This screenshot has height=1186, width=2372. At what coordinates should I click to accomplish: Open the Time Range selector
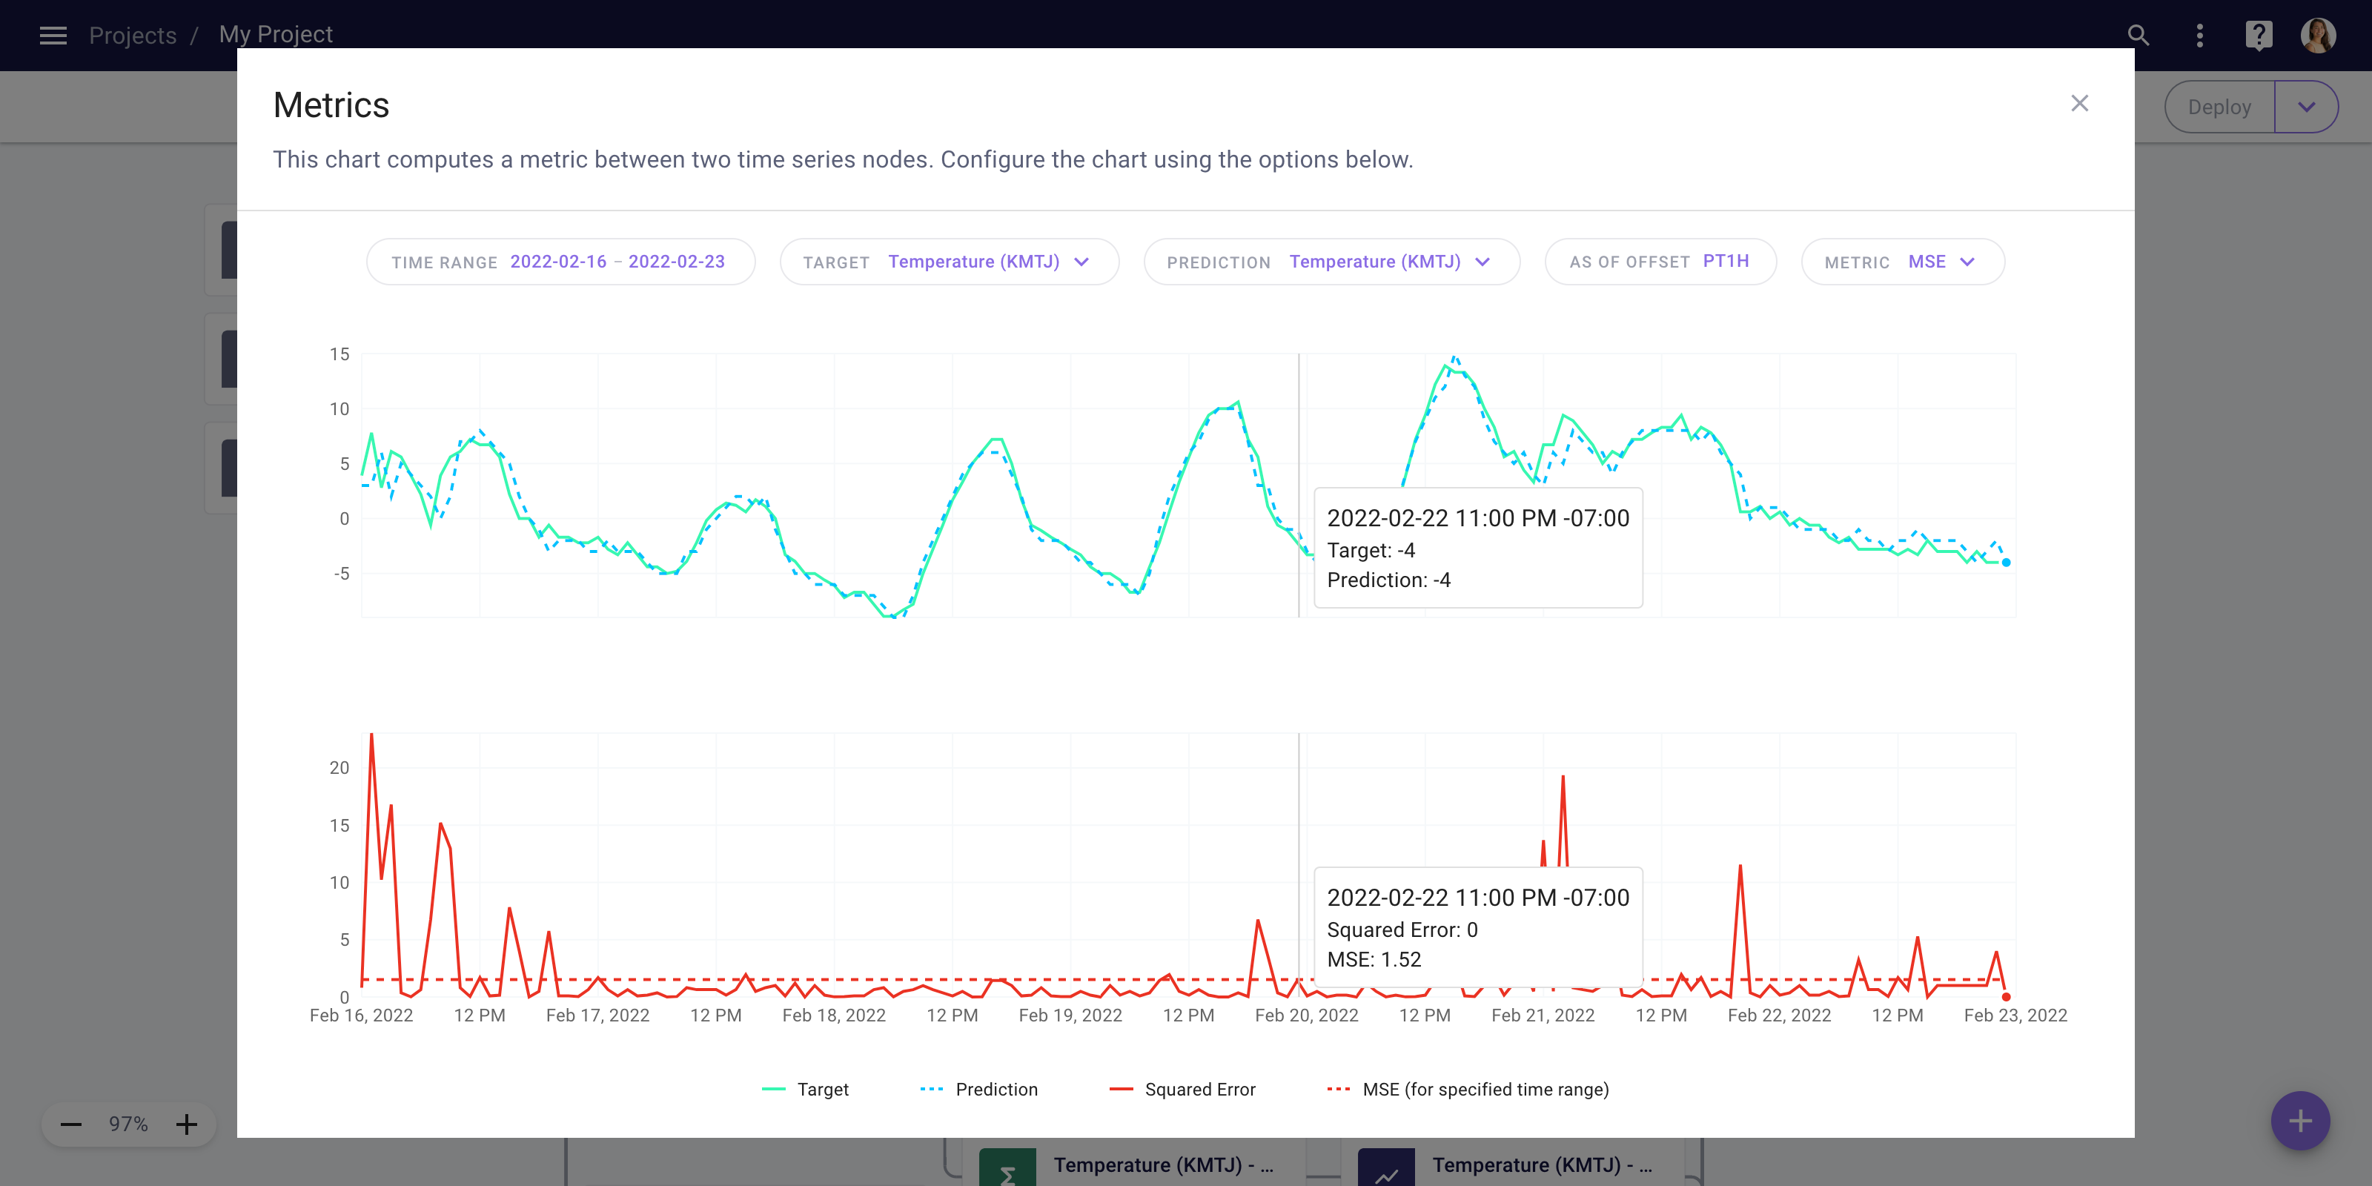[x=561, y=262]
